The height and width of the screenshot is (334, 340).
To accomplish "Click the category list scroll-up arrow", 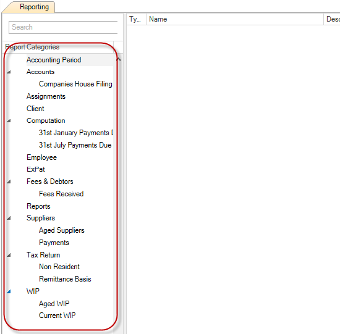I will [x=119, y=59].
